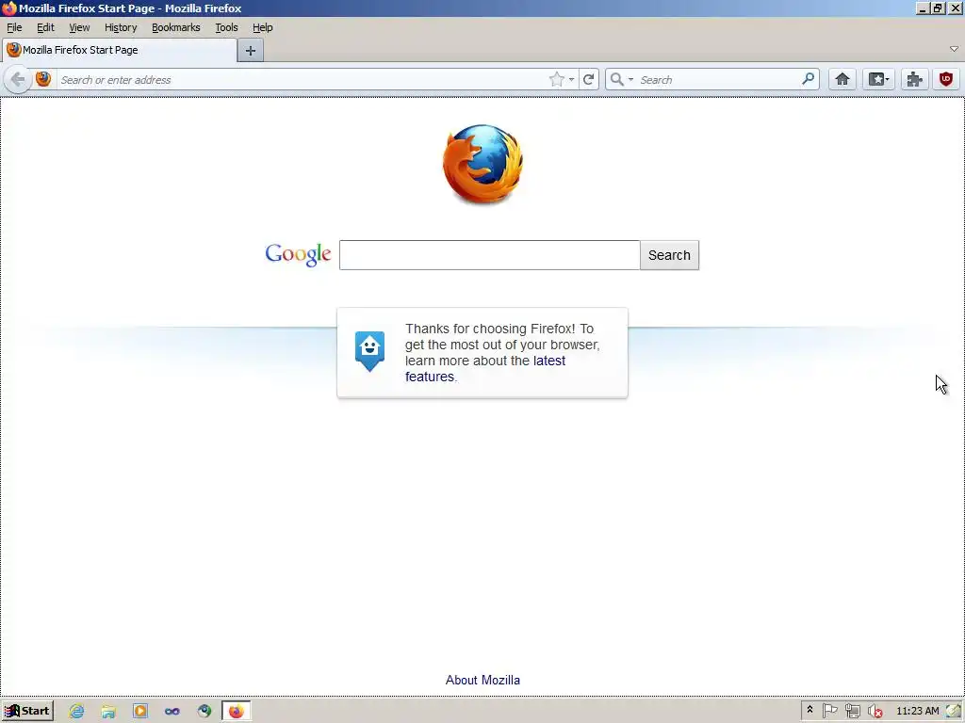Open the About Mozilla link
Viewport: 965px width, 723px height.
(482, 680)
